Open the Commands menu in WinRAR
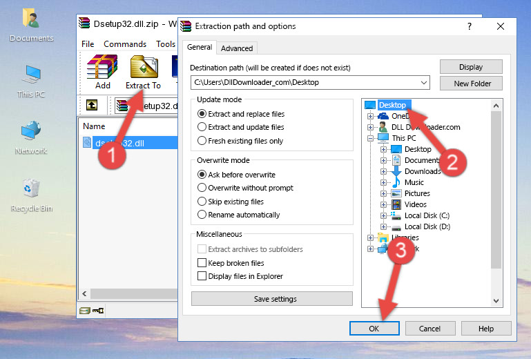 point(125,44)
